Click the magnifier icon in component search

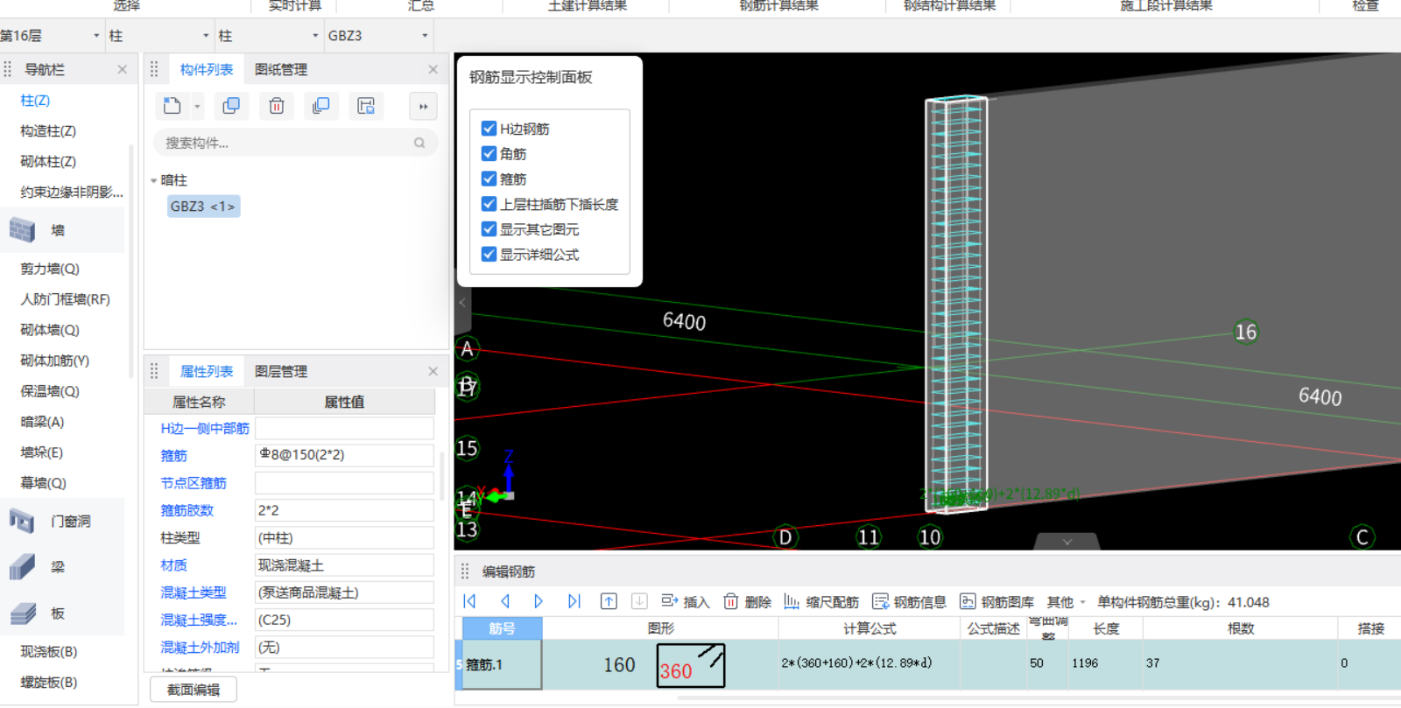419,143
